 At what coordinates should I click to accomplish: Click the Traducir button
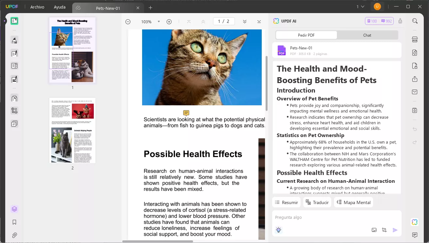tap(317, 202)
